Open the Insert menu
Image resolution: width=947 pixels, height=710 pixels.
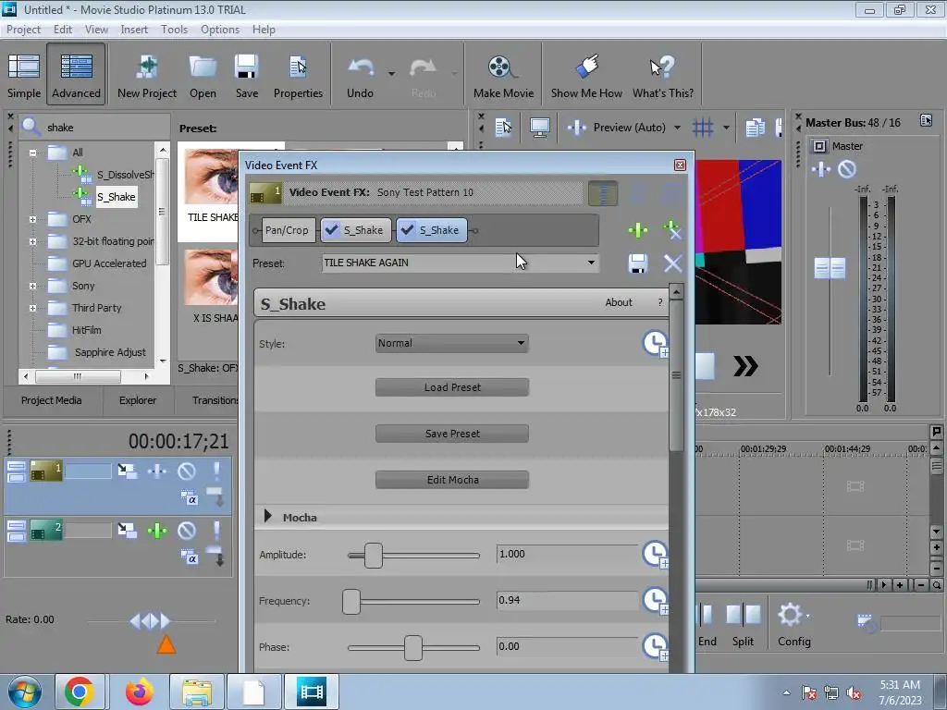coord(134,29)
